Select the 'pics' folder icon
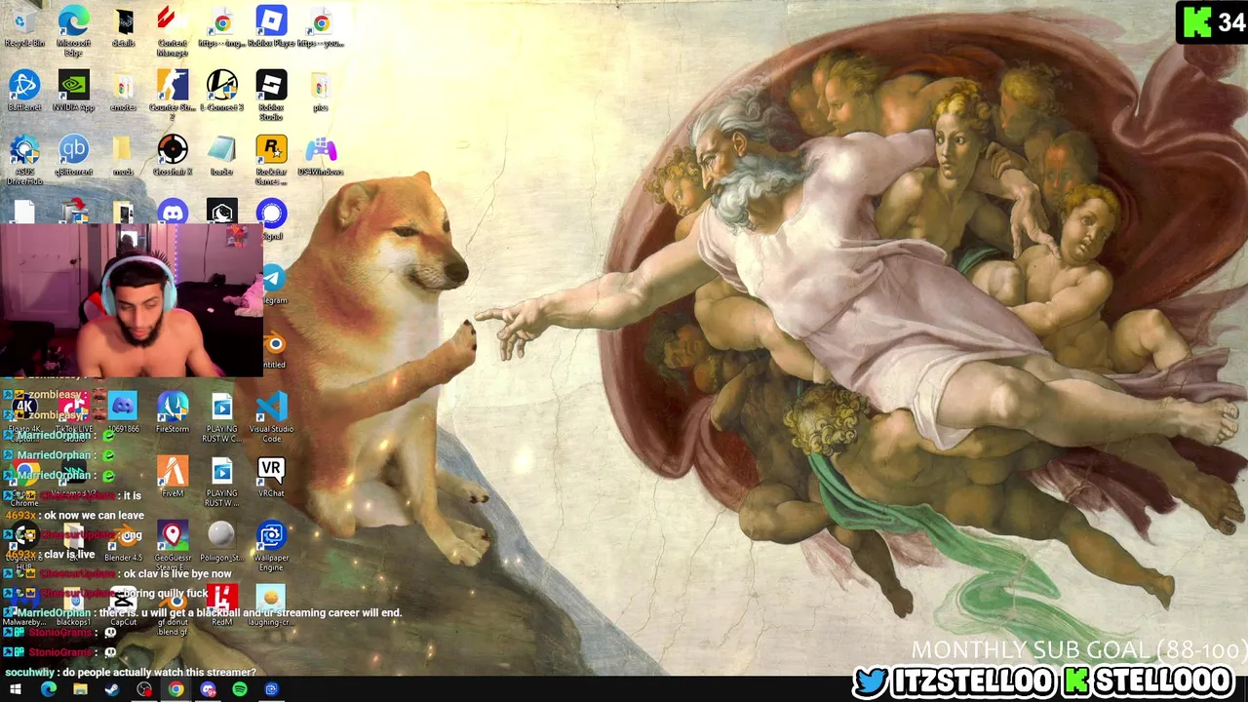Screen dimensions: 1248x702 (321, 92)
